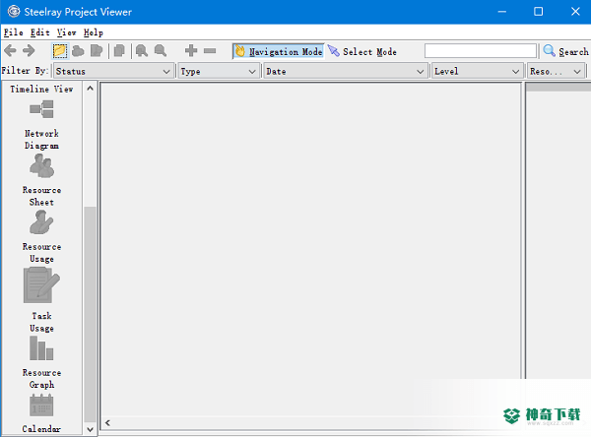The height and width of the screenshot is (437, 591).
Task: Open the Task Usage view icon
Action: coord(41,285)
